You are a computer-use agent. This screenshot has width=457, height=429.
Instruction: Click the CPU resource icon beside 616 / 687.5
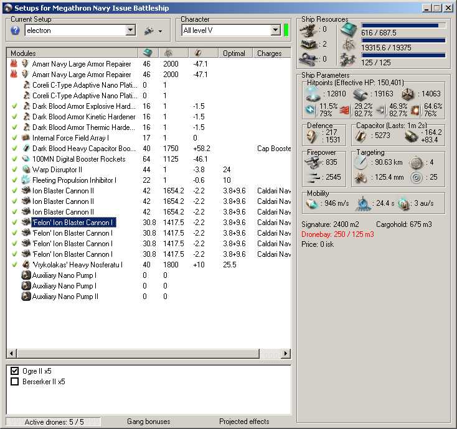pyautogui.click(x=349, y=30)
